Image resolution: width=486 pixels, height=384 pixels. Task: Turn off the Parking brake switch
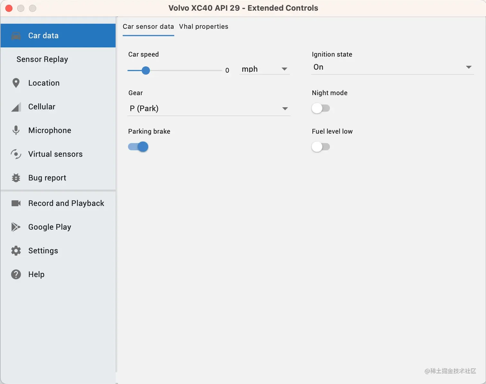138,147
